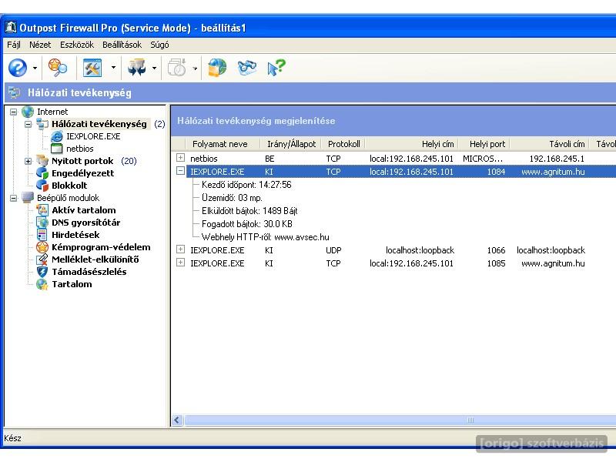The height and width of the screenshot is (462, 616).
Task: Expand the IEXPLORE.EXE port 1085 row
Action: coord(180,263)
